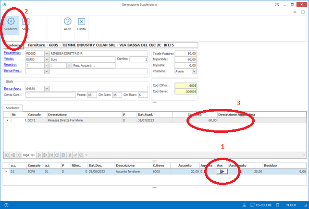Click the app logo in title bar

[4, 4]
